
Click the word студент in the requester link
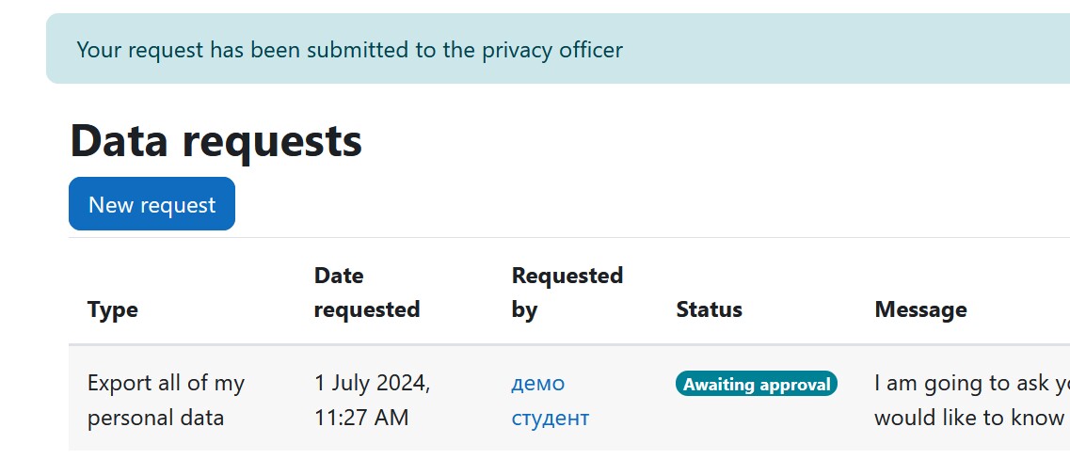coord(550,417)
